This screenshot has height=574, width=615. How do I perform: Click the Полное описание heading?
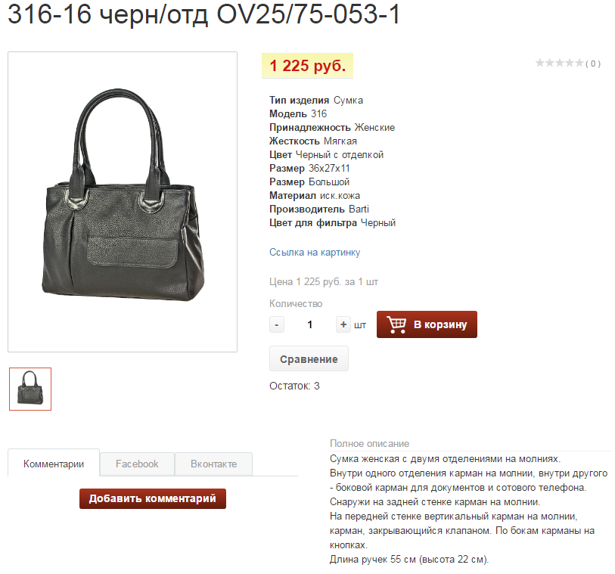pos(369,443)
